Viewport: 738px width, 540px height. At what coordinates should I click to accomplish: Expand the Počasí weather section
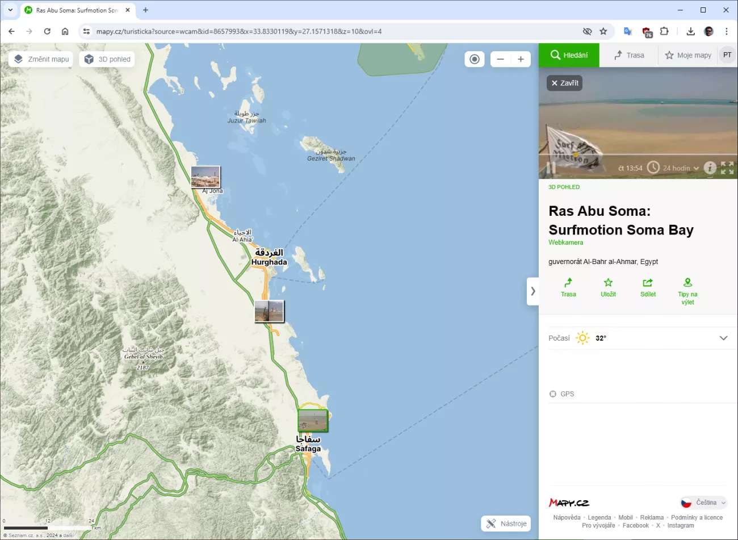coord(723,338)
